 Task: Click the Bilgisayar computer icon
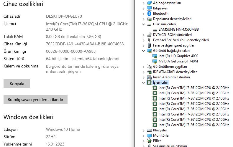pos(149,8)
